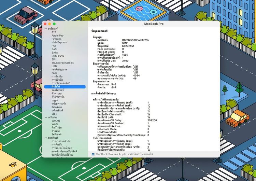The width and height of the screenshot is (256, 181).
Task: Collapse the ฮาร์ดแวร์ section chevron
Action: pyautogui.click(x=45, y=29)
